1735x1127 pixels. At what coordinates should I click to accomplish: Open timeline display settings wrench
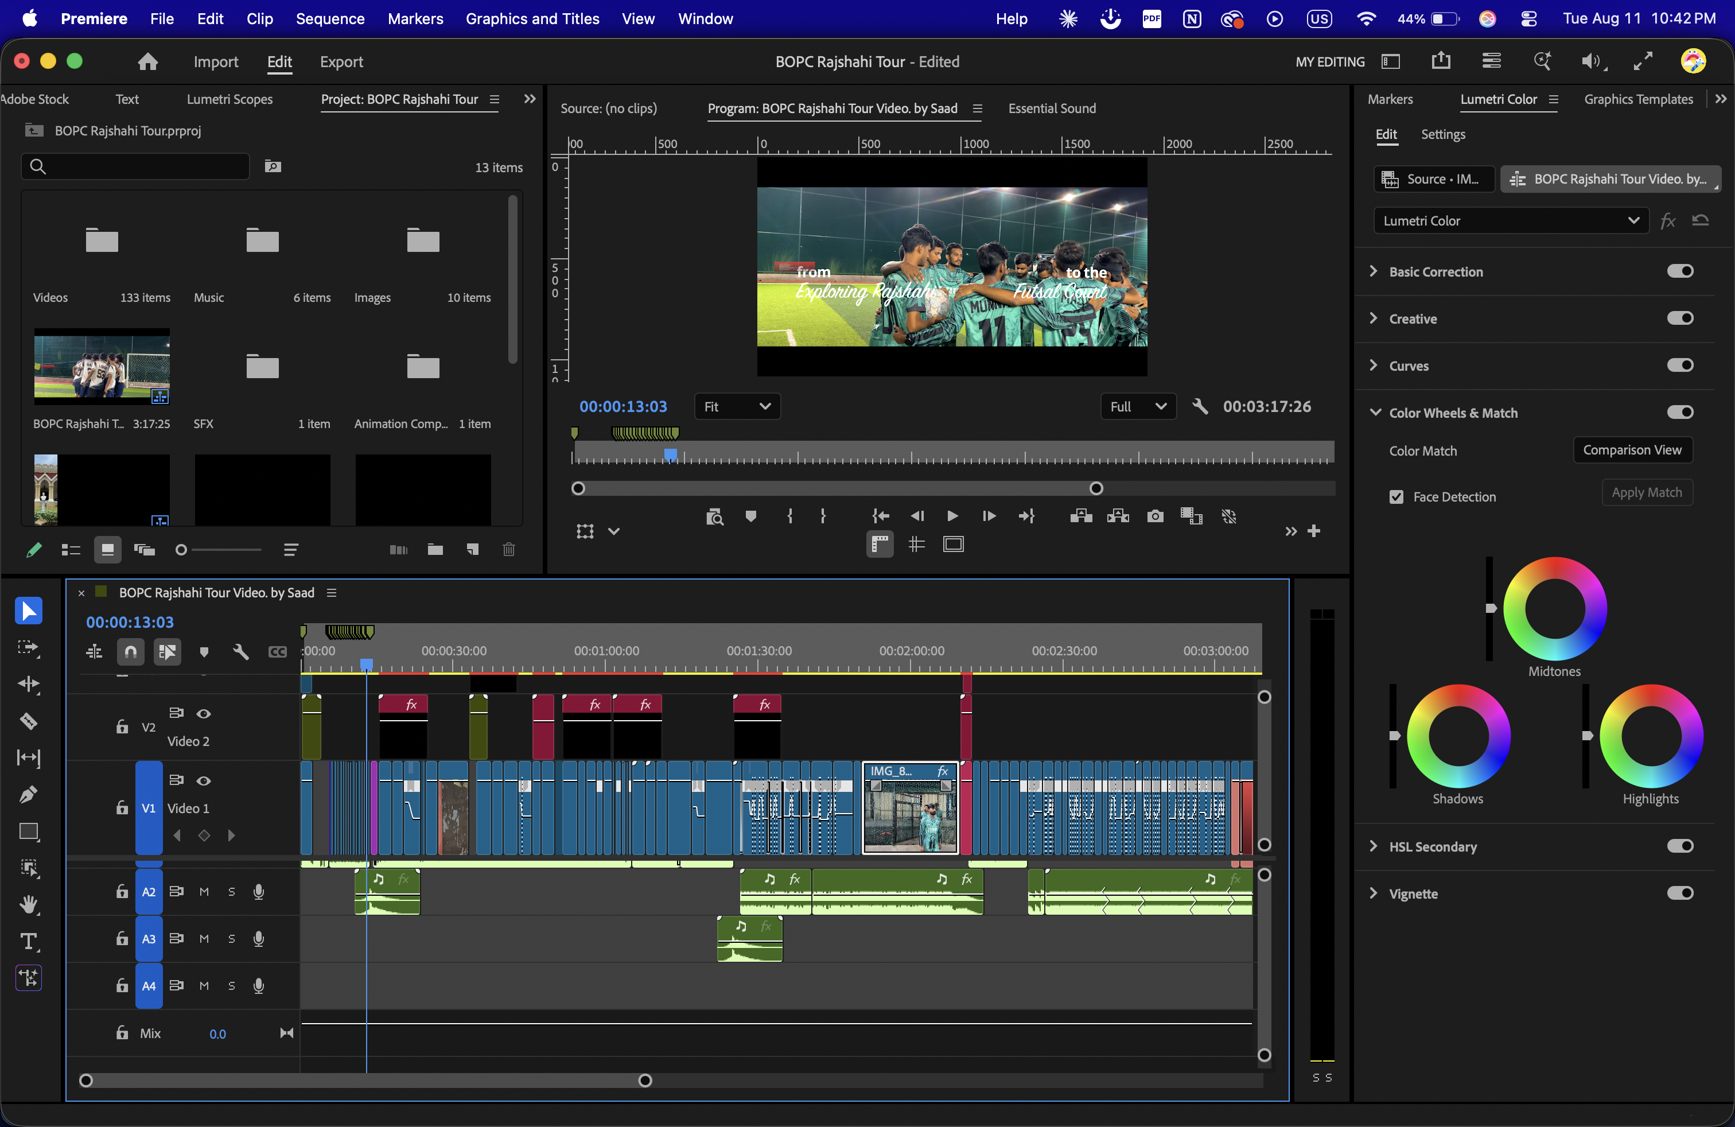(240, 652)
